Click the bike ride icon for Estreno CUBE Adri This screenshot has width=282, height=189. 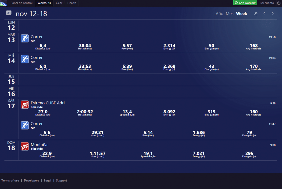pyautogui.click(x=25, y=104)
